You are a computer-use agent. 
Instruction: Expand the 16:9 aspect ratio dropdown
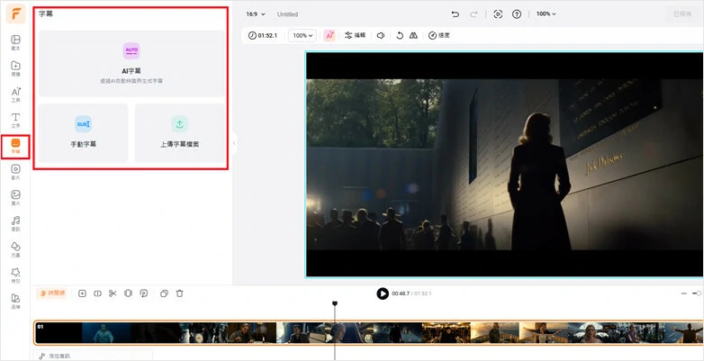tap(256, 14)
